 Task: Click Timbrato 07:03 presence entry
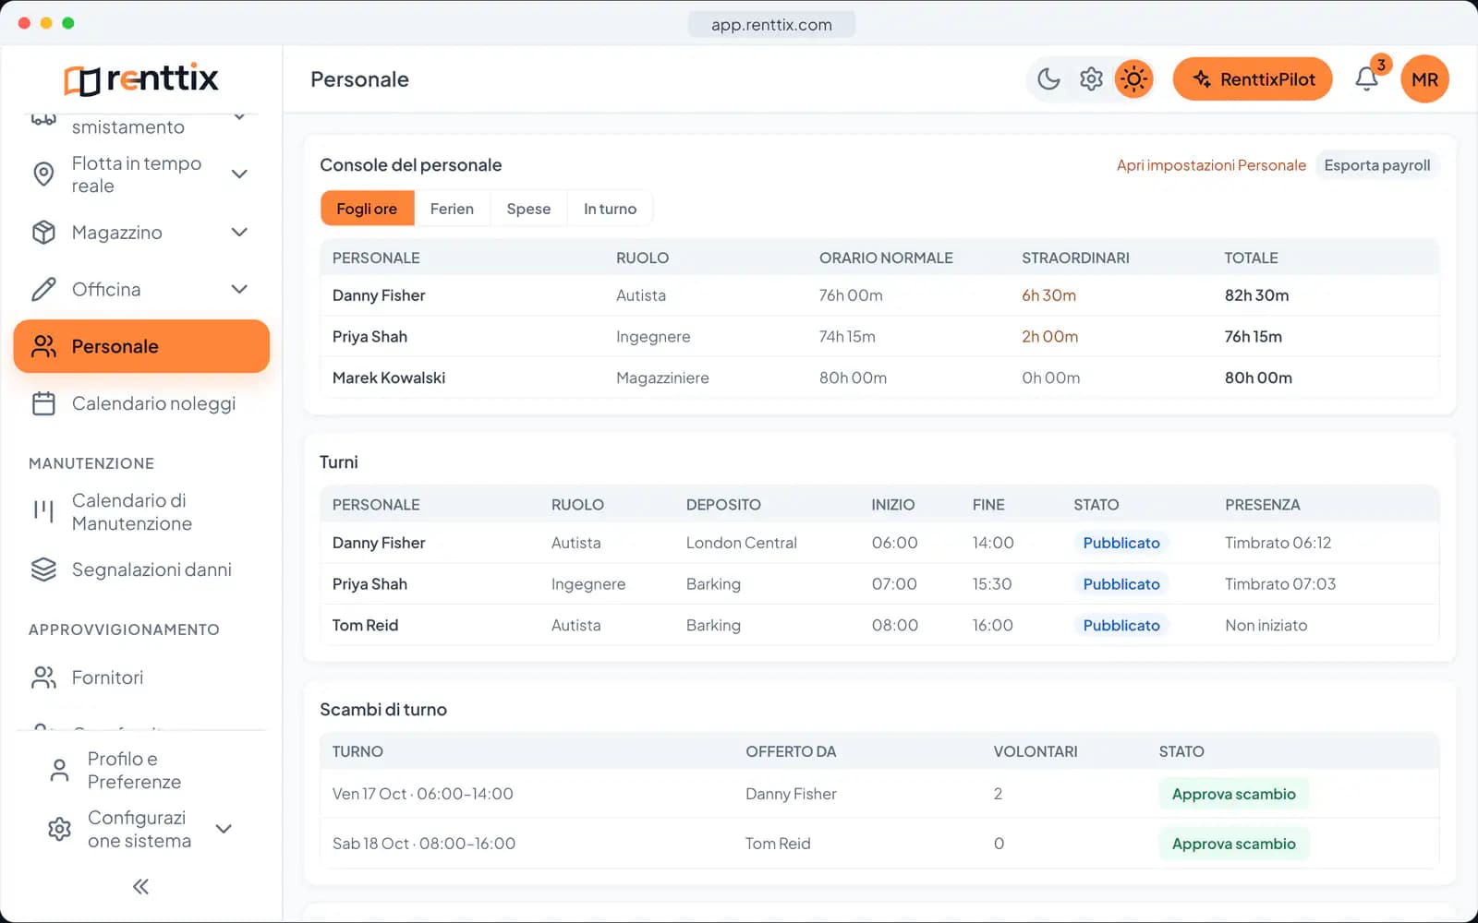pyautogui.click(x=1280, y=584)
